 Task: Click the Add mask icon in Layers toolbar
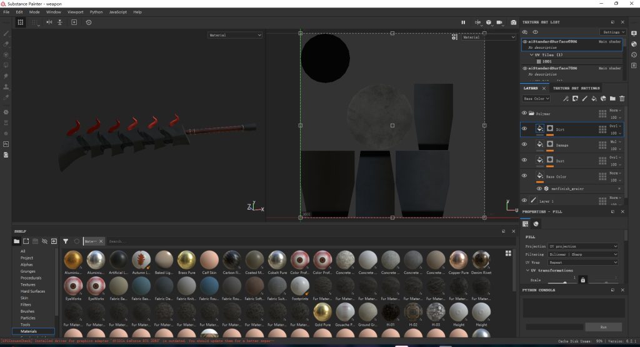[575, 98]
